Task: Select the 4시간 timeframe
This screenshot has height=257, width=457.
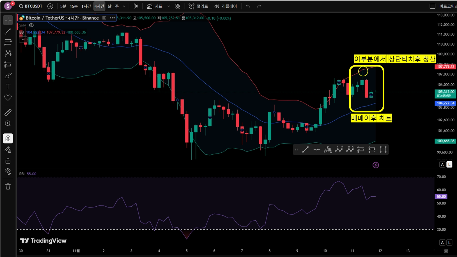Action: click(99, 6)
